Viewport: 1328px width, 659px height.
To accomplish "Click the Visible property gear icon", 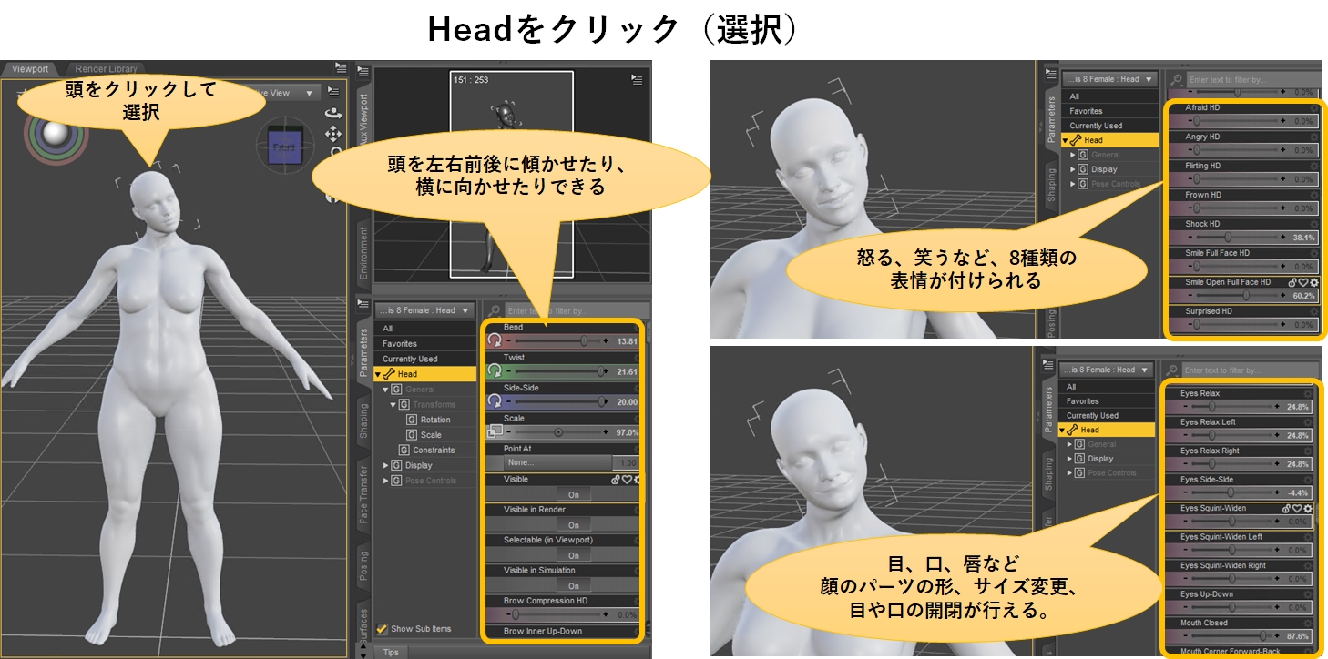I will (636, 480).
